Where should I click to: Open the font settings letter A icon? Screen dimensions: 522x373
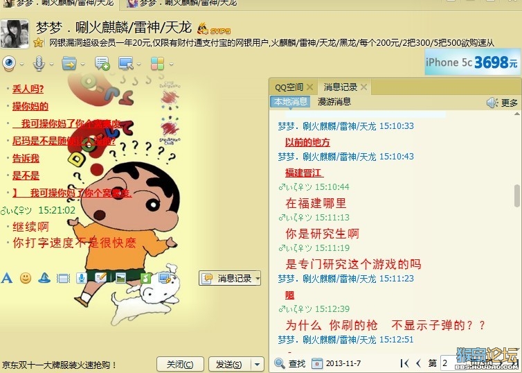7,277
